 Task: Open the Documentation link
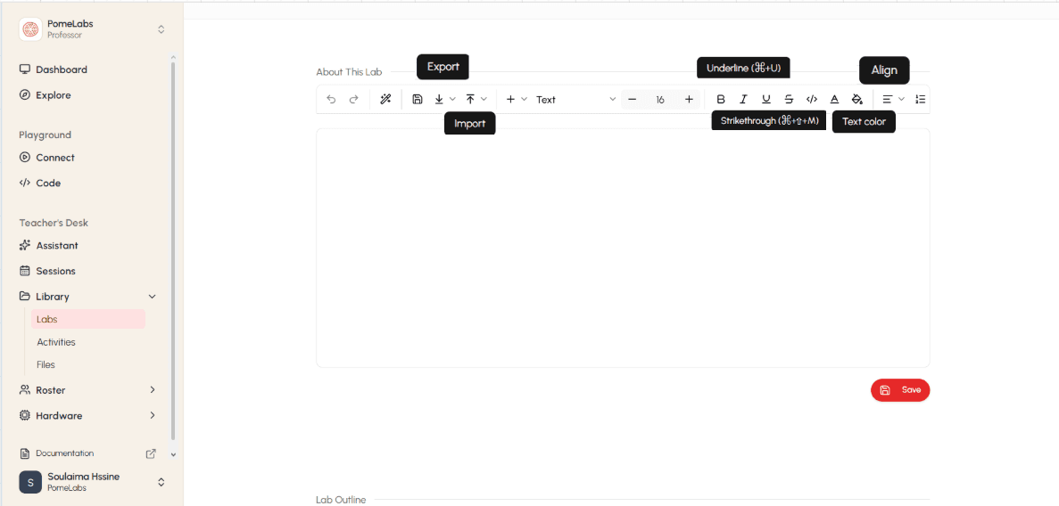coord(65,453)
